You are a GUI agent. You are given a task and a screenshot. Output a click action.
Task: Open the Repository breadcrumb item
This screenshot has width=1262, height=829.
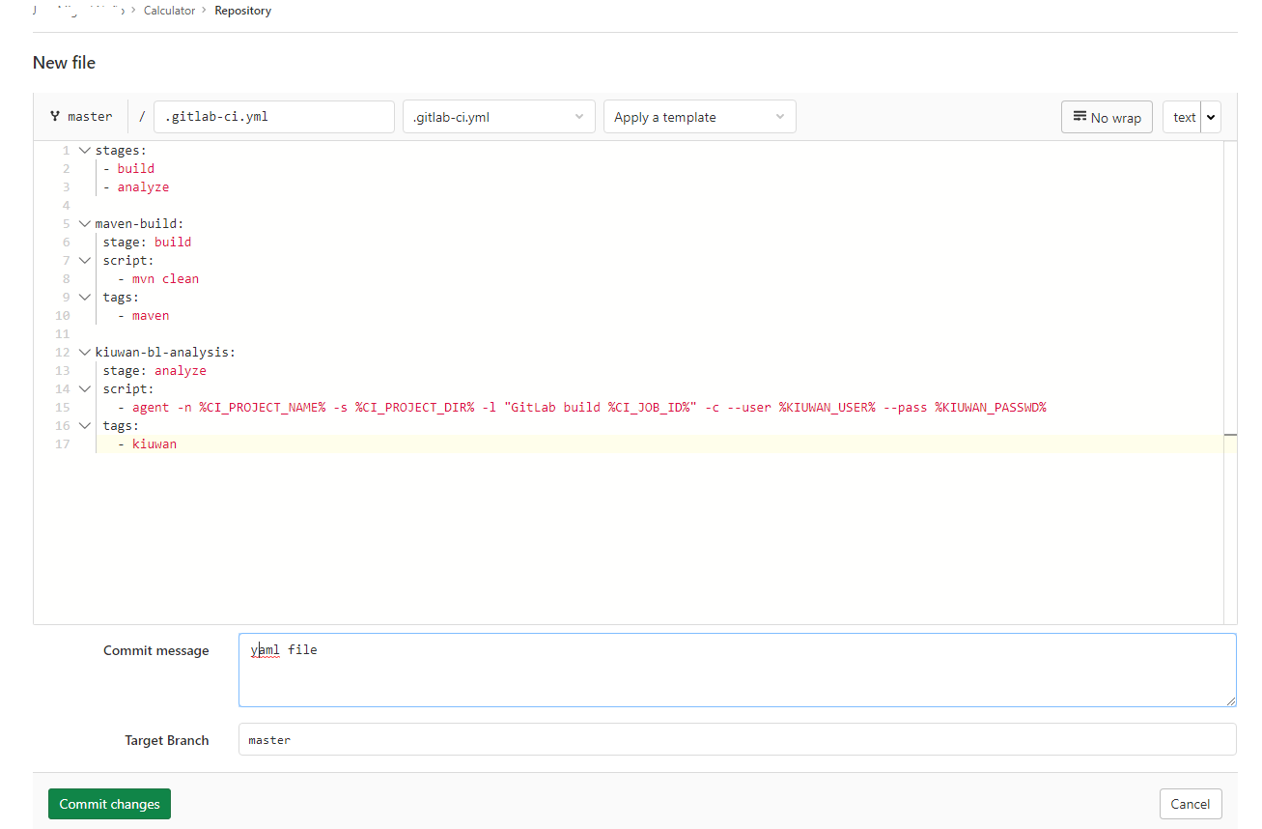(242, 11)
